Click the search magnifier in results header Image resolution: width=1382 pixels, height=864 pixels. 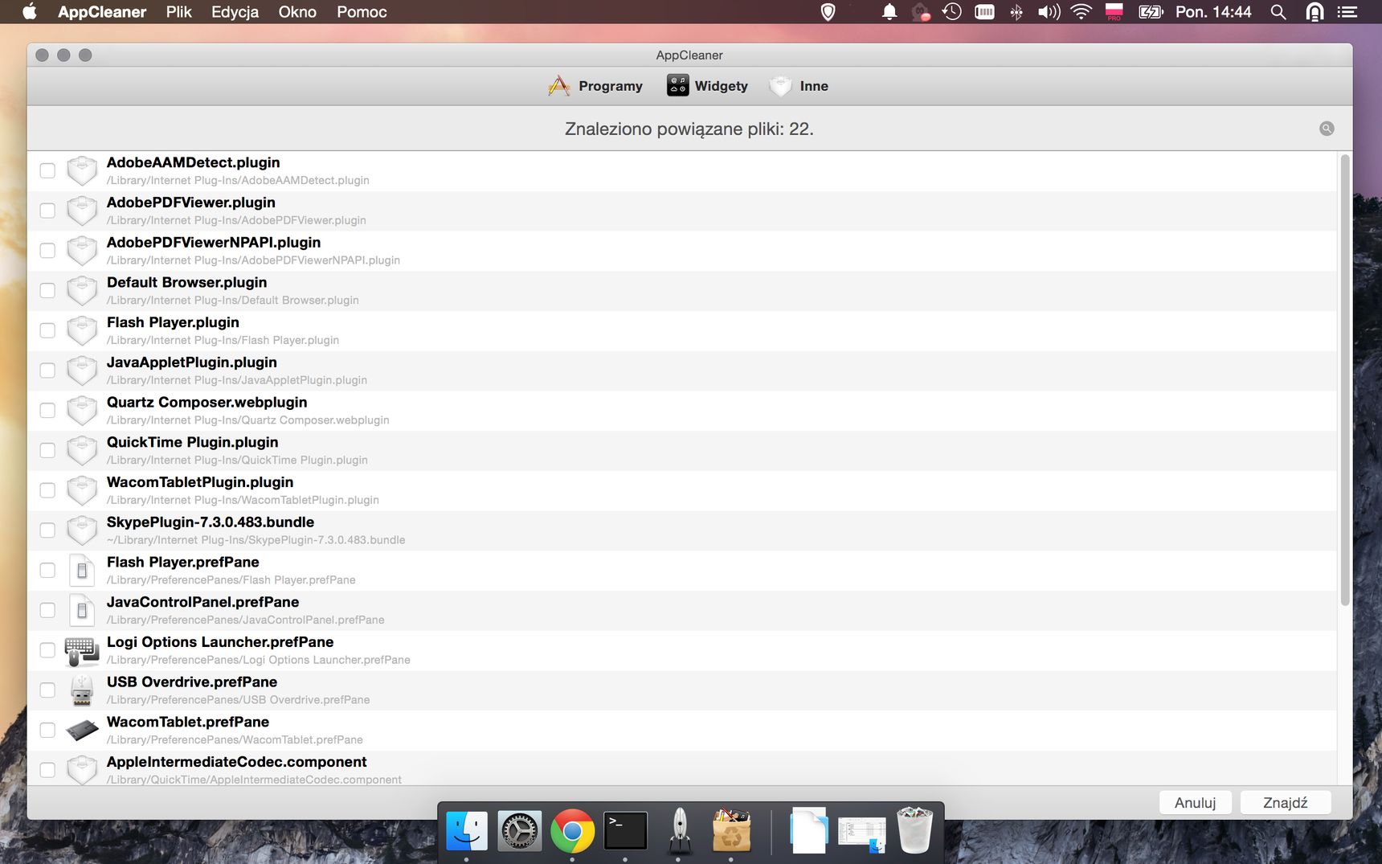[1327, 129]
